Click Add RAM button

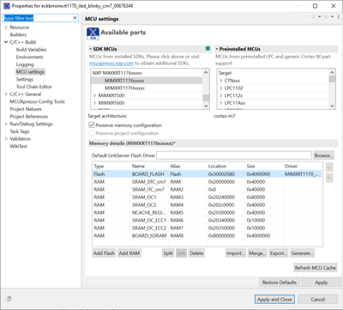click(x=129, y=253)
